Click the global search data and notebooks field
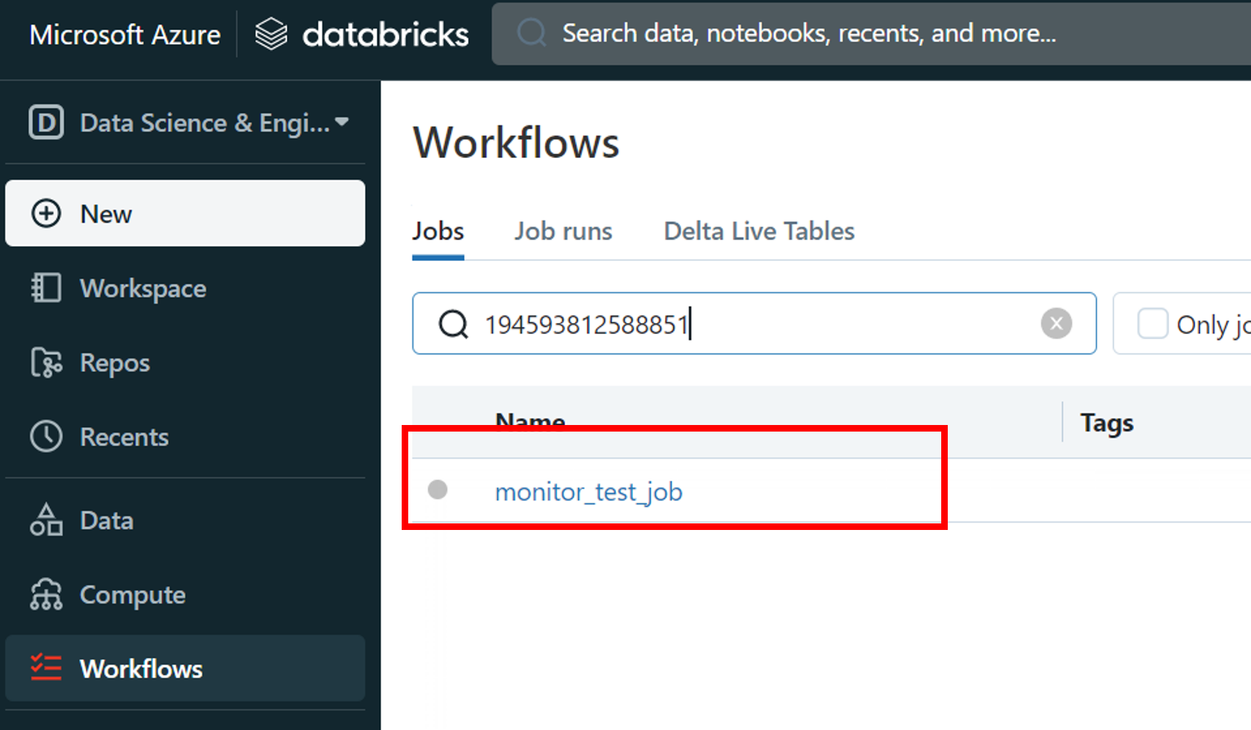 coord(853,33)
